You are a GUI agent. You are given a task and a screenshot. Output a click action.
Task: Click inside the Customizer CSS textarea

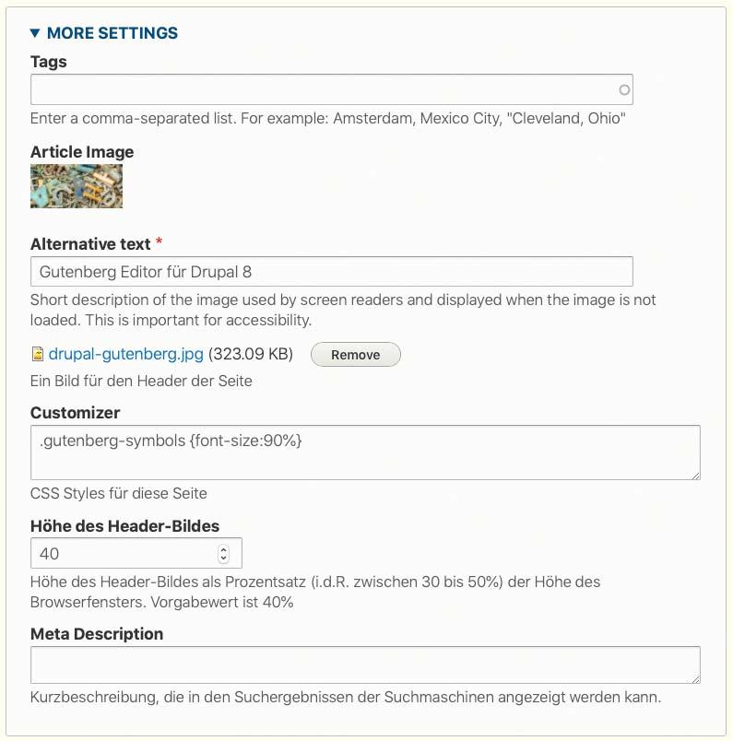point(365,453)
